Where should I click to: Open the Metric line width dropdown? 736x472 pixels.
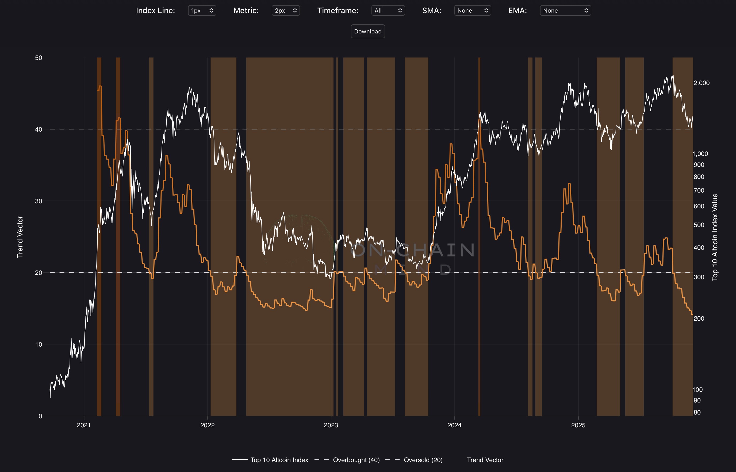[285, 10]
